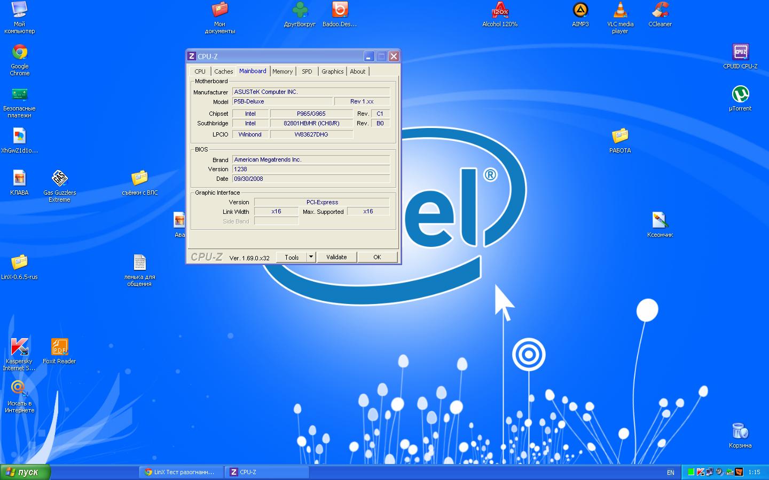Open the ленька для общения text file
769x480 pixels.
(x=139, y=270)
